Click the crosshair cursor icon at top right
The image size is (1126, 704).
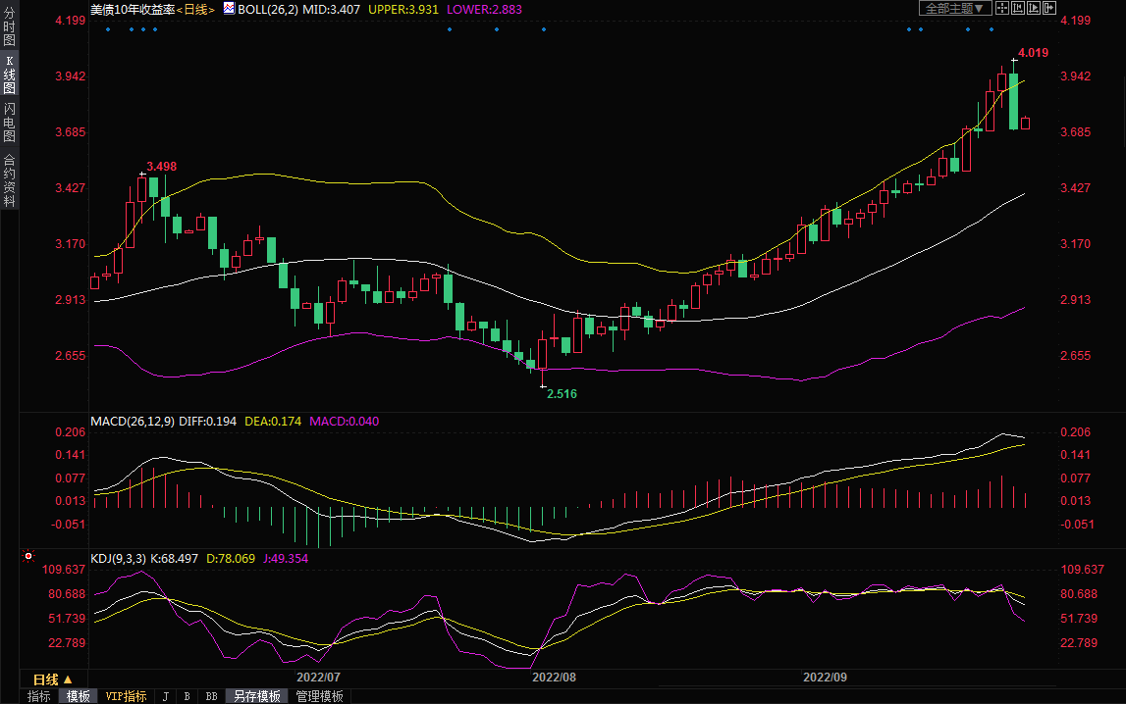pyautogui.click(x=1002, y=8)
